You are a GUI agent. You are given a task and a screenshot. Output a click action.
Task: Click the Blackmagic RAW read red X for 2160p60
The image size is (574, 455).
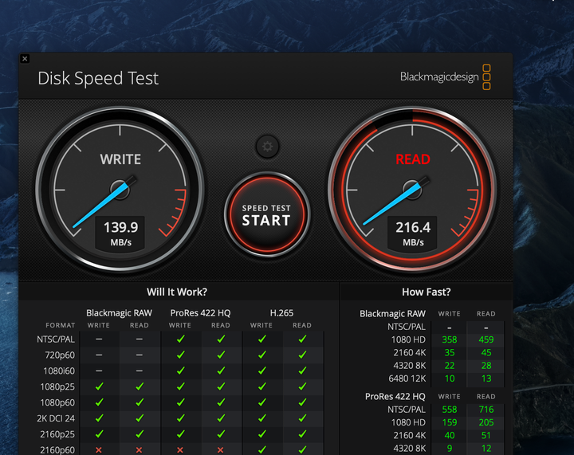139,450
